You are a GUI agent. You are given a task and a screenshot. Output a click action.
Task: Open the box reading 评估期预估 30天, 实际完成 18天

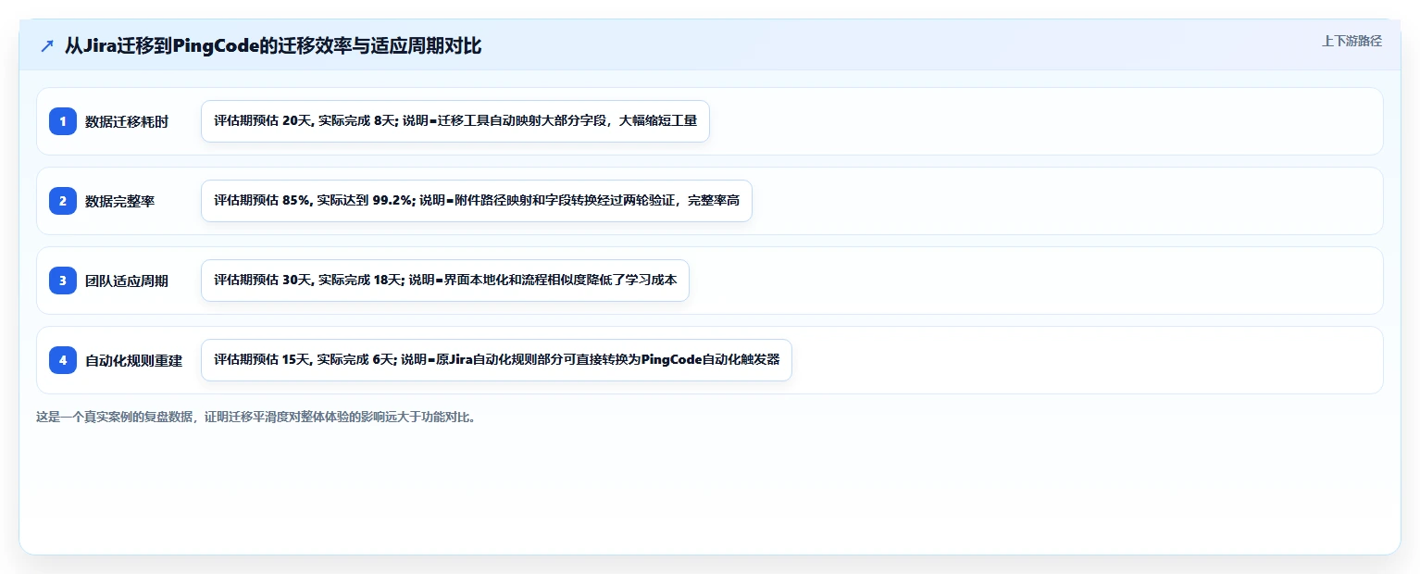point(445,281)
